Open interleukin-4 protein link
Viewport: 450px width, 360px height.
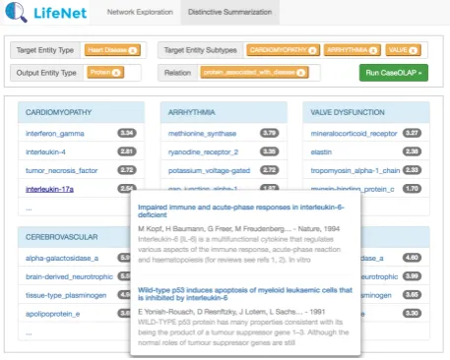(45, 152)
